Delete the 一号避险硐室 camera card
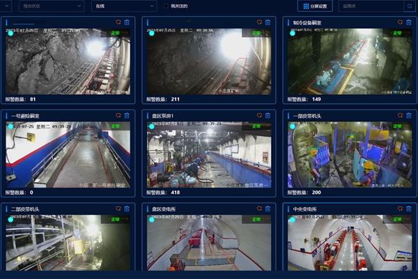The width and height of the screenshot is (418, 279). (126, 115)
